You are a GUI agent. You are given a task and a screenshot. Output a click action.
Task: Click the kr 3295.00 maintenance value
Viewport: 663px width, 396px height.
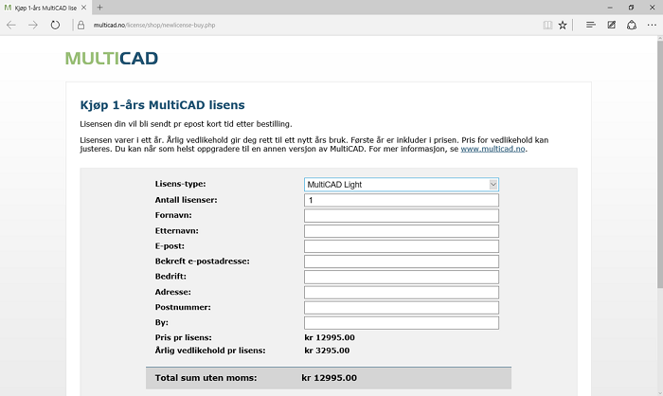click(x=327, y=351)
